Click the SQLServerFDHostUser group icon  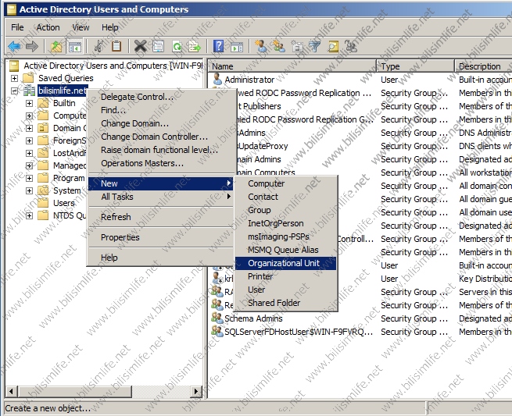(x=217, y=331)
